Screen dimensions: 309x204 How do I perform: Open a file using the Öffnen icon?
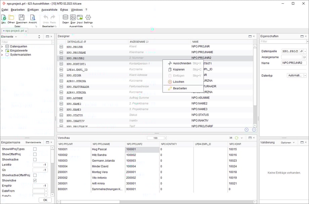point(11,19)
